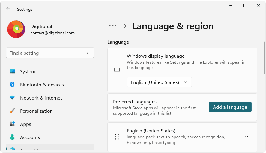Expand the breadcrumb ellipsis
The image size is (266, 153).
(x=113, y=26)
